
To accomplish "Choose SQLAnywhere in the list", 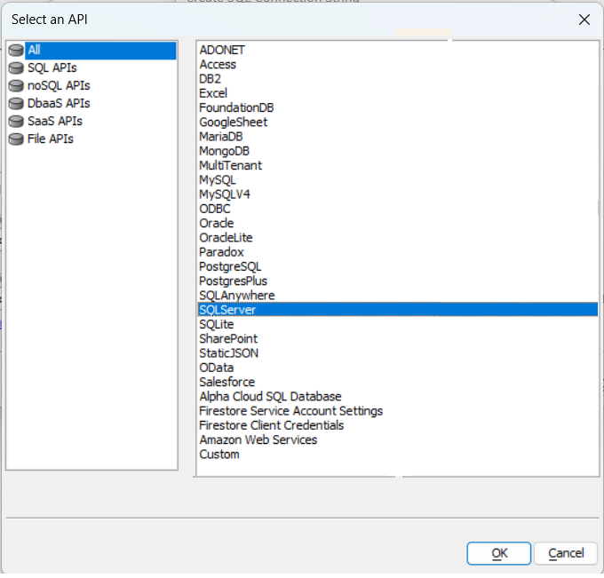I will (237, 296).
